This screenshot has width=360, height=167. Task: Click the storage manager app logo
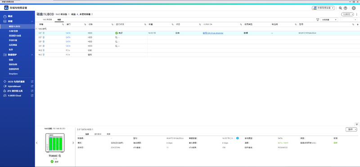pos(6,8)
